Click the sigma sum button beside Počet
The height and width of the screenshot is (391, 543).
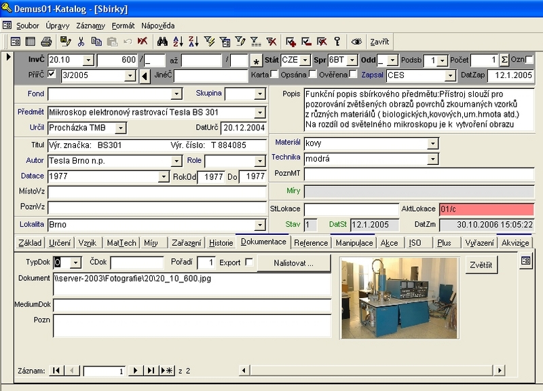[504, 60]
